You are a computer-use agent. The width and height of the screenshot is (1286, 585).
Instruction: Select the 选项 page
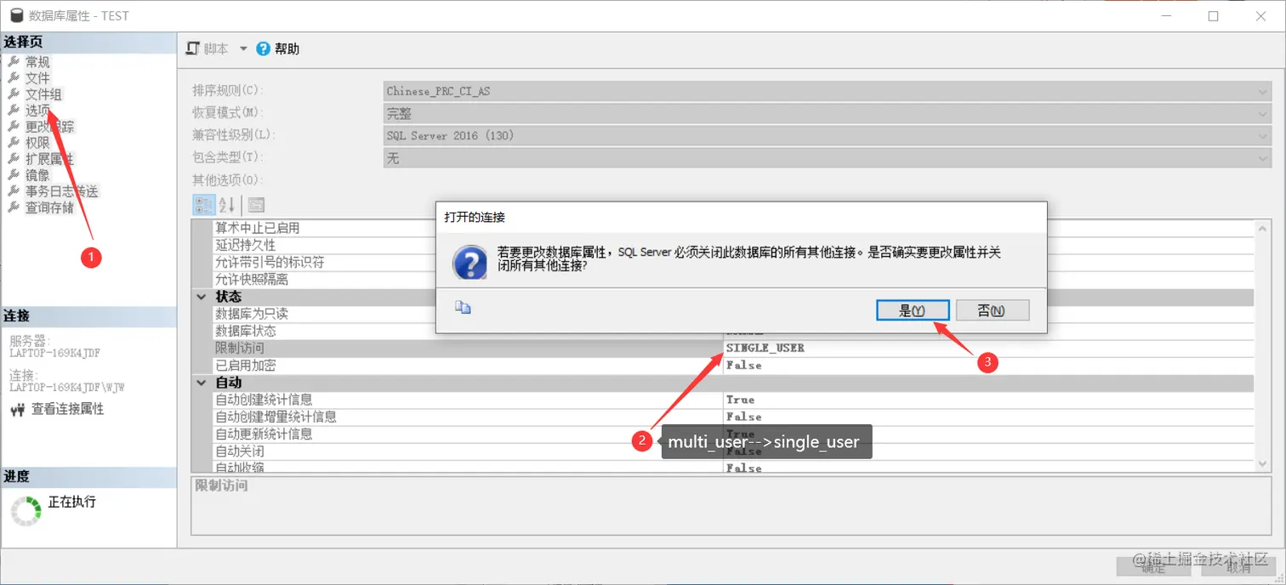[x=37, y=111]
